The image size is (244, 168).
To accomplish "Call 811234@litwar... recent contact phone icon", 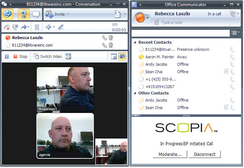I will point(232,50).
